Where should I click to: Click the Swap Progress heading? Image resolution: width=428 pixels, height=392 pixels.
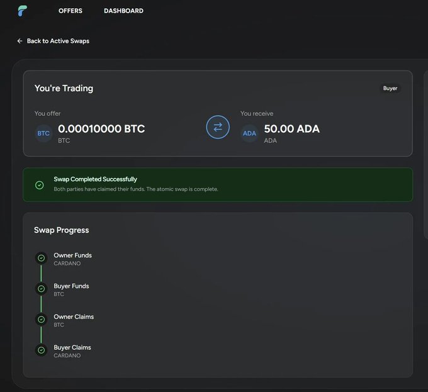coord(62,230)
